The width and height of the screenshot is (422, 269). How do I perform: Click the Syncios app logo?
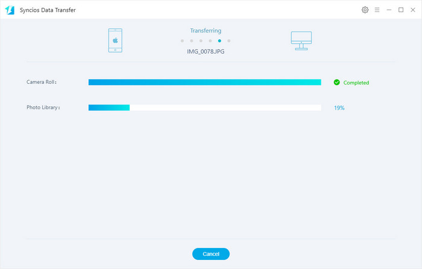(x=10, y=10)
